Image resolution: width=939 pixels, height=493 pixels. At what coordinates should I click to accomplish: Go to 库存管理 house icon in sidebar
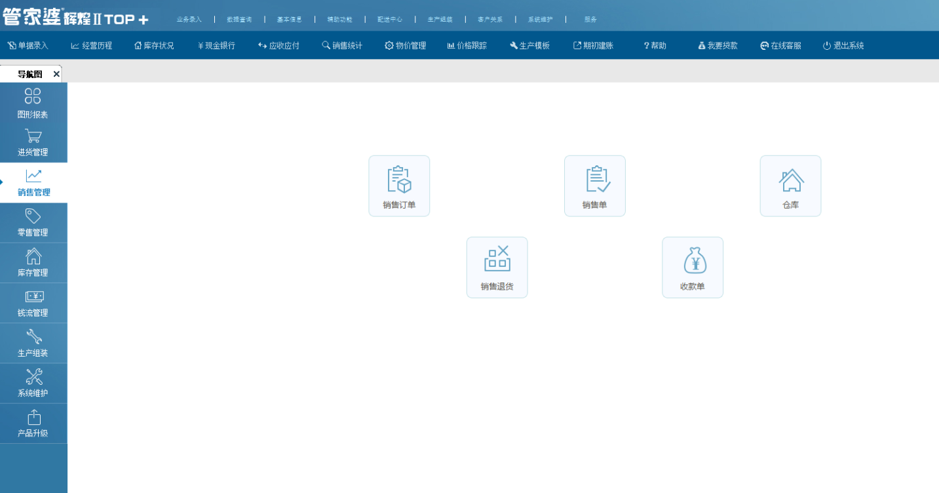[33, 263]
